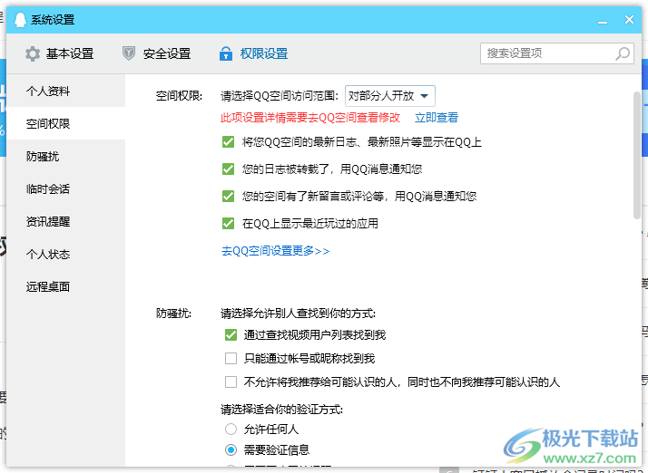
Task: Click the gear icon beside 基本设置
Action: pos(33,53)
